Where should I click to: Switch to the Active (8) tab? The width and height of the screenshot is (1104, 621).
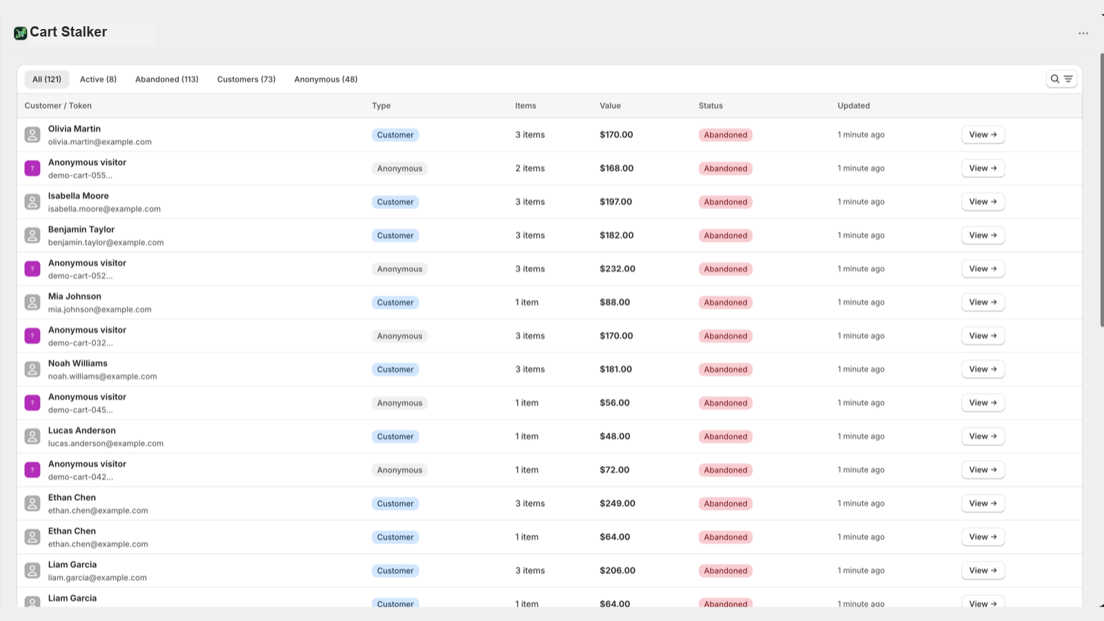click(98, 79)
